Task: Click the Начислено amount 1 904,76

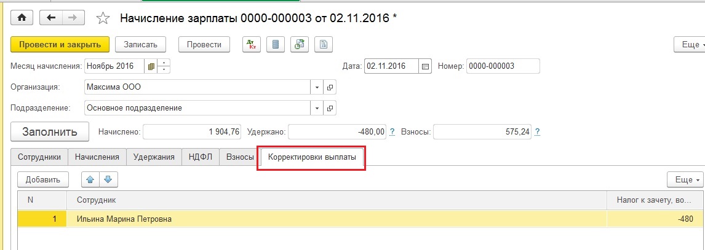Action: 193,132
